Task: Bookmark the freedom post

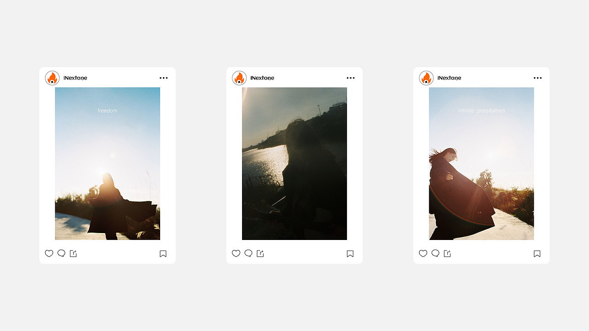Action: [x=163, y=254]
